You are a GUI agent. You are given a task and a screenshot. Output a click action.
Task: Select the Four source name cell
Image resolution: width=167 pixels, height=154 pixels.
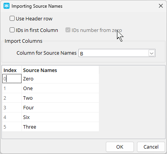[60, 107]
